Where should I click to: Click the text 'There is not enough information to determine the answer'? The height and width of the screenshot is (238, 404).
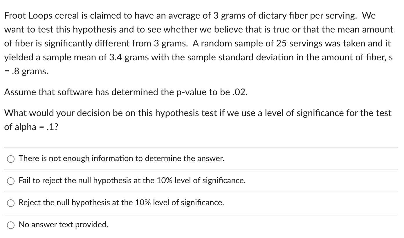tap(121, 158)
